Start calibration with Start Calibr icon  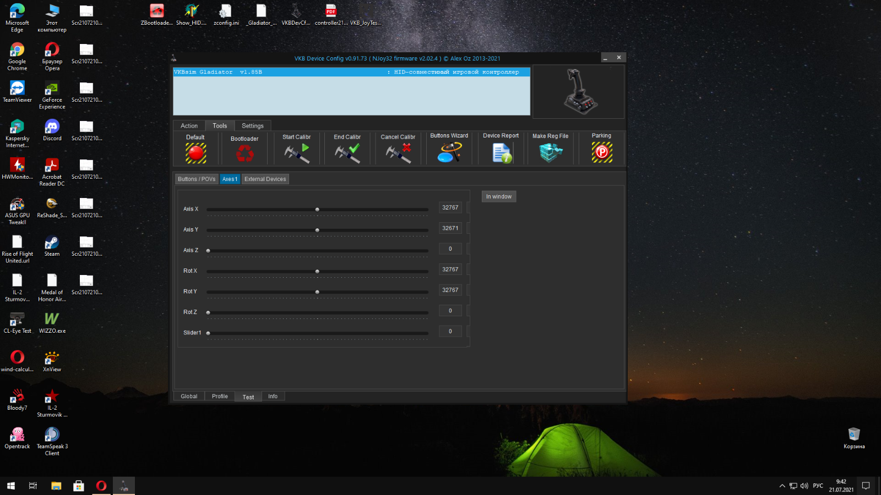(x=297, y=153)
